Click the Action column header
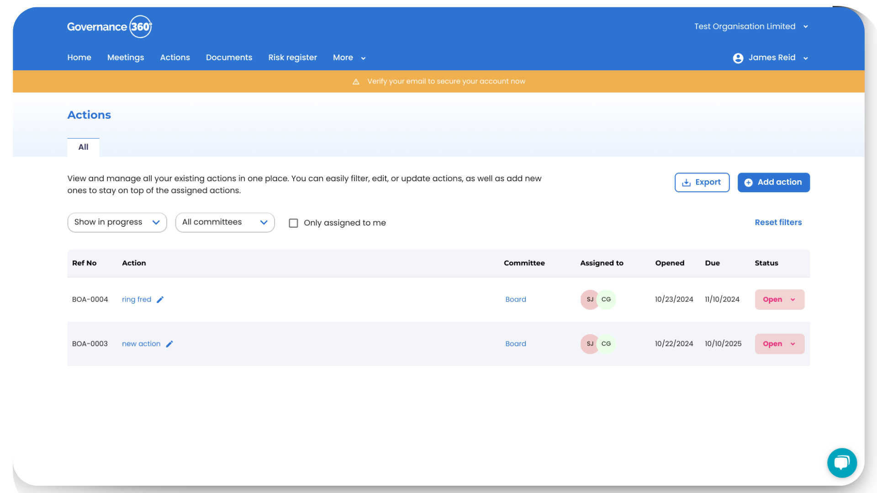The width and height of the screenshot is (877, 493). 134,263
